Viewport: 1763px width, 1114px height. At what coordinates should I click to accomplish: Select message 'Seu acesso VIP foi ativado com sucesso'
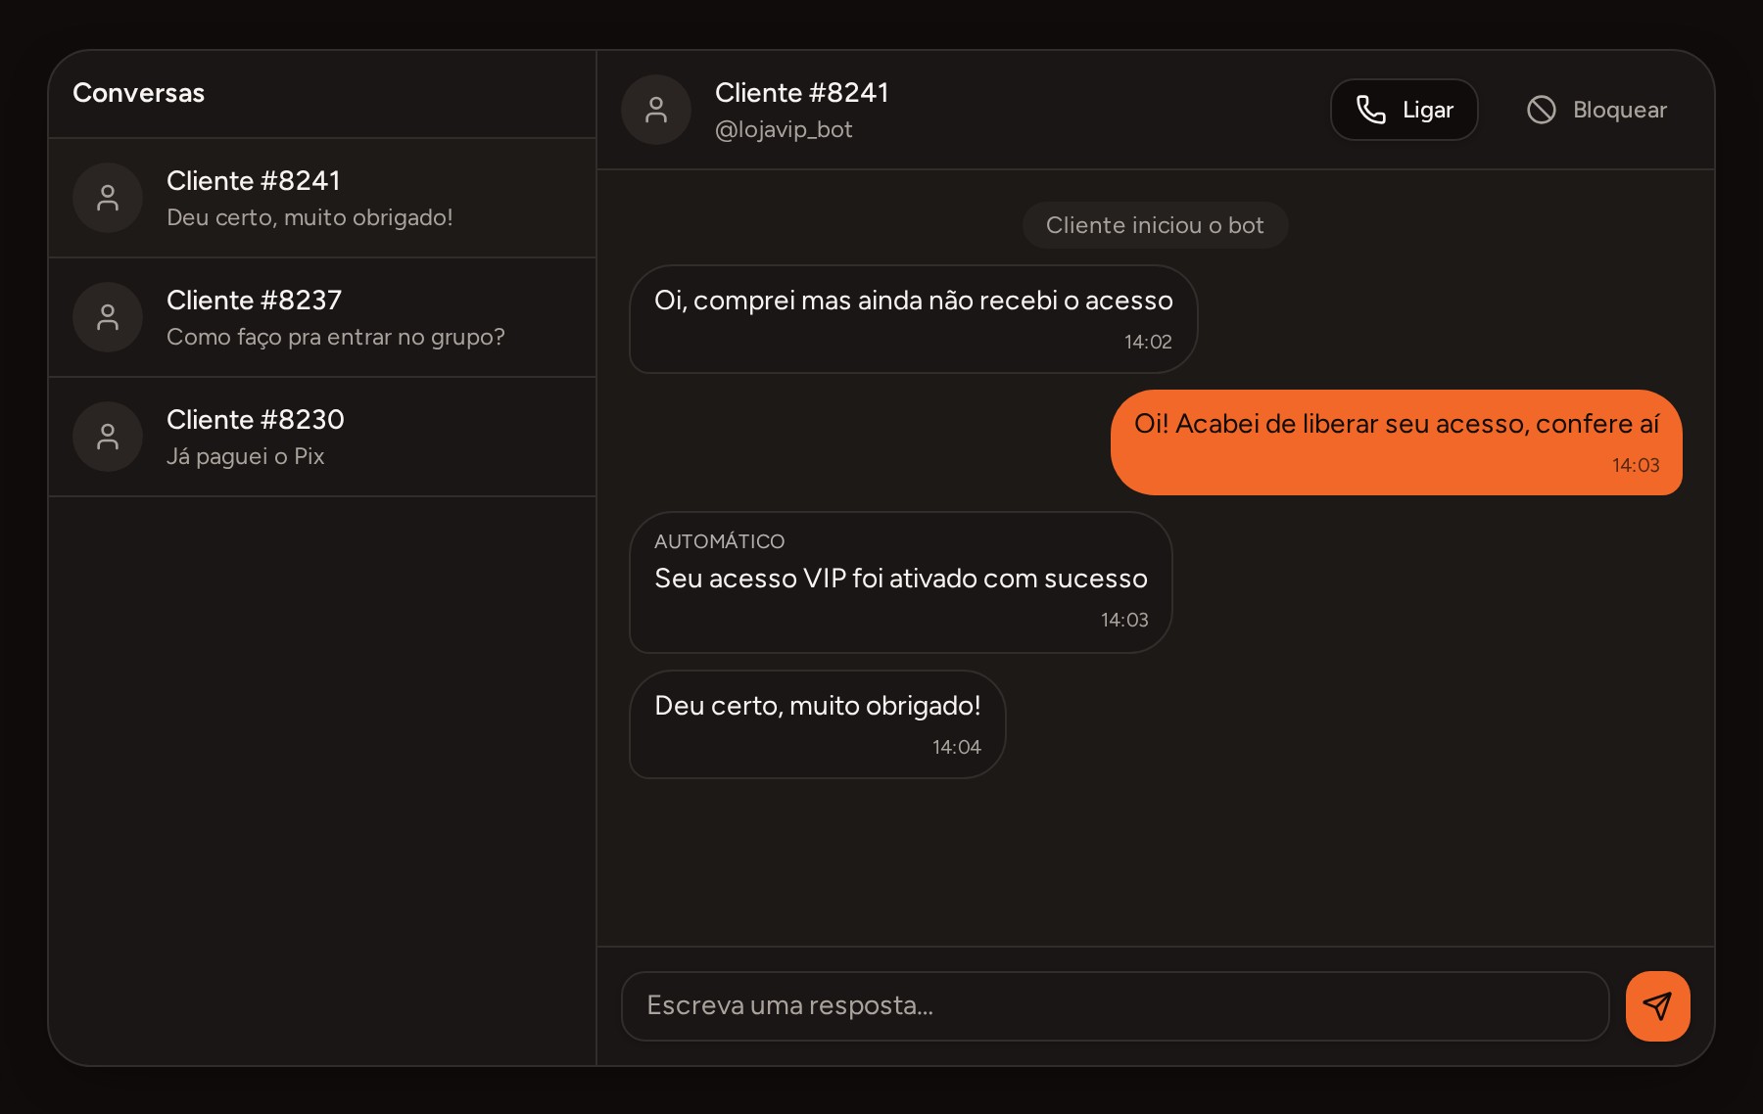tap(900, 582)
